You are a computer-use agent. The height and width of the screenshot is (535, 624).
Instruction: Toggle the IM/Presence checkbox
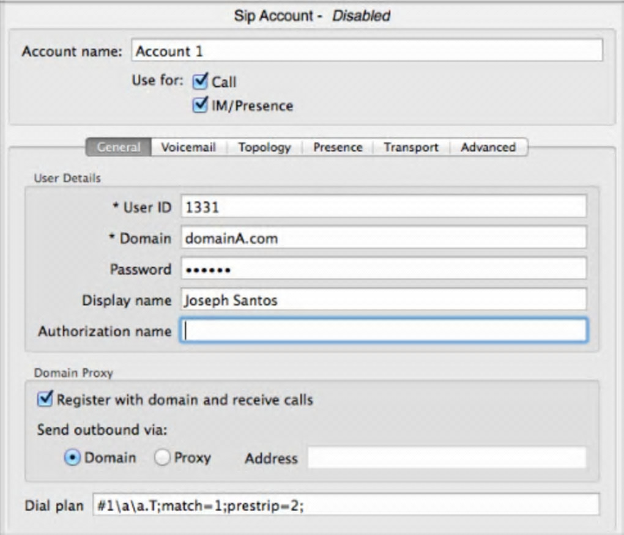(x=201, y=105)
